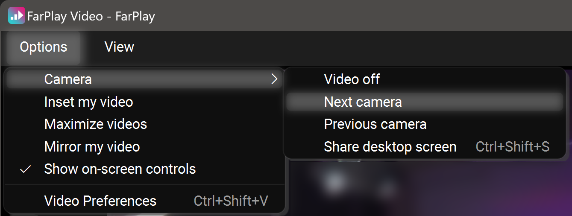Open Video Preferences
Image resolution: width=572 pixels, height=216 pixels.
pyautogui.click(x=100, y=201)
